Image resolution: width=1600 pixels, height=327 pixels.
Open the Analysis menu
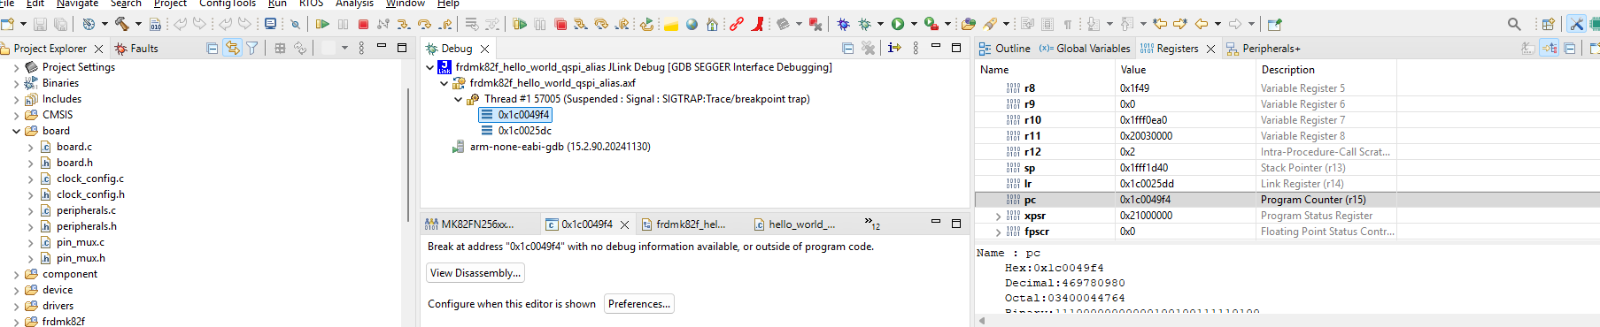354,4
